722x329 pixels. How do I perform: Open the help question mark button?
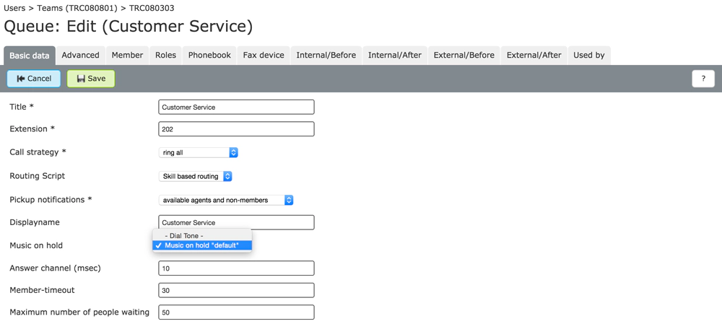tap(703, 79)
